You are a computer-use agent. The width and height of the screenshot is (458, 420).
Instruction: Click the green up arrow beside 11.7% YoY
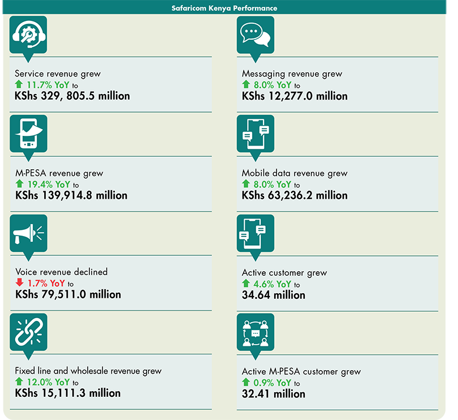coord(19,84)
